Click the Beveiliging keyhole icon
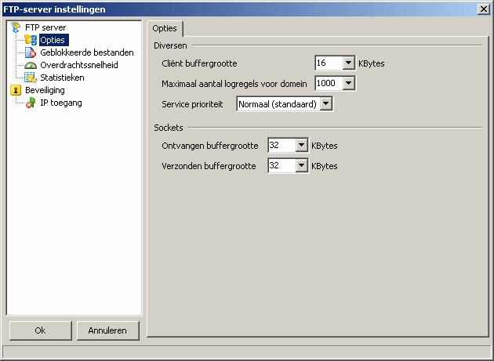The height and width of the screenshot is (361, 494). (16, 90)
